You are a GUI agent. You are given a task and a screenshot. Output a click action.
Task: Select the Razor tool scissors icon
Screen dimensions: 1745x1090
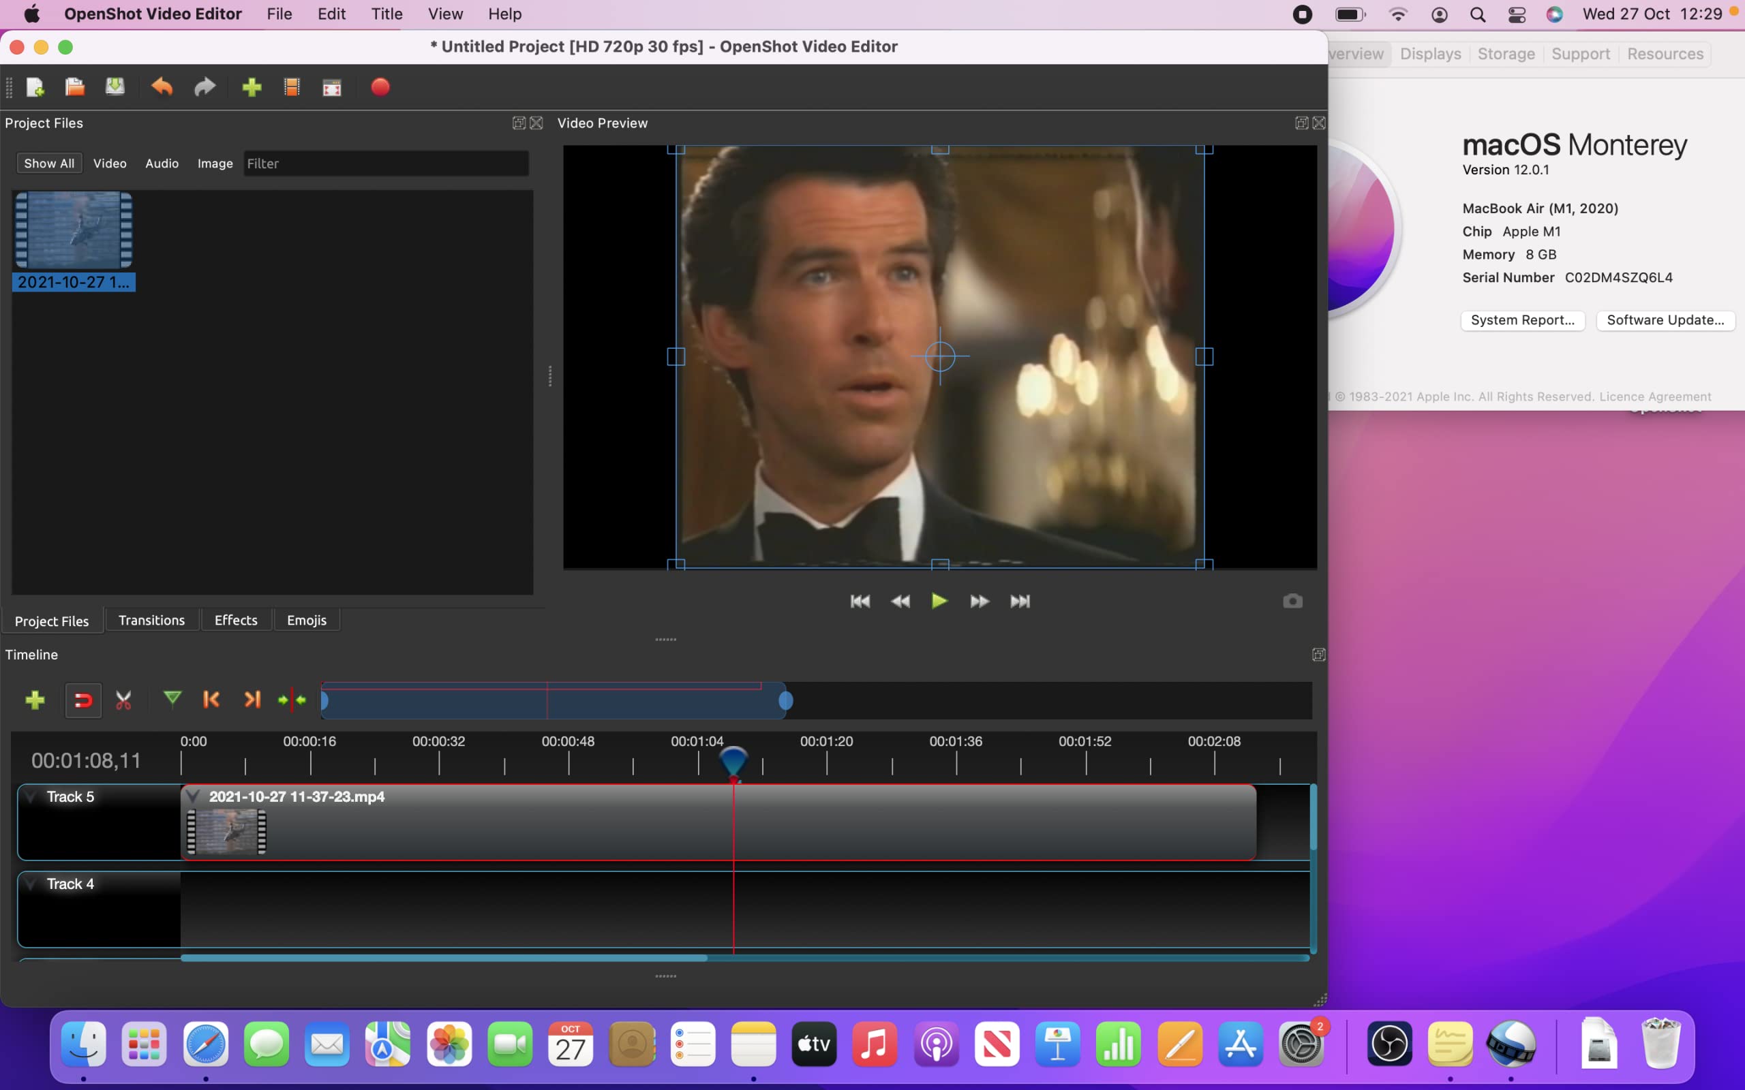pyautogui.click(x=124, y=700)
